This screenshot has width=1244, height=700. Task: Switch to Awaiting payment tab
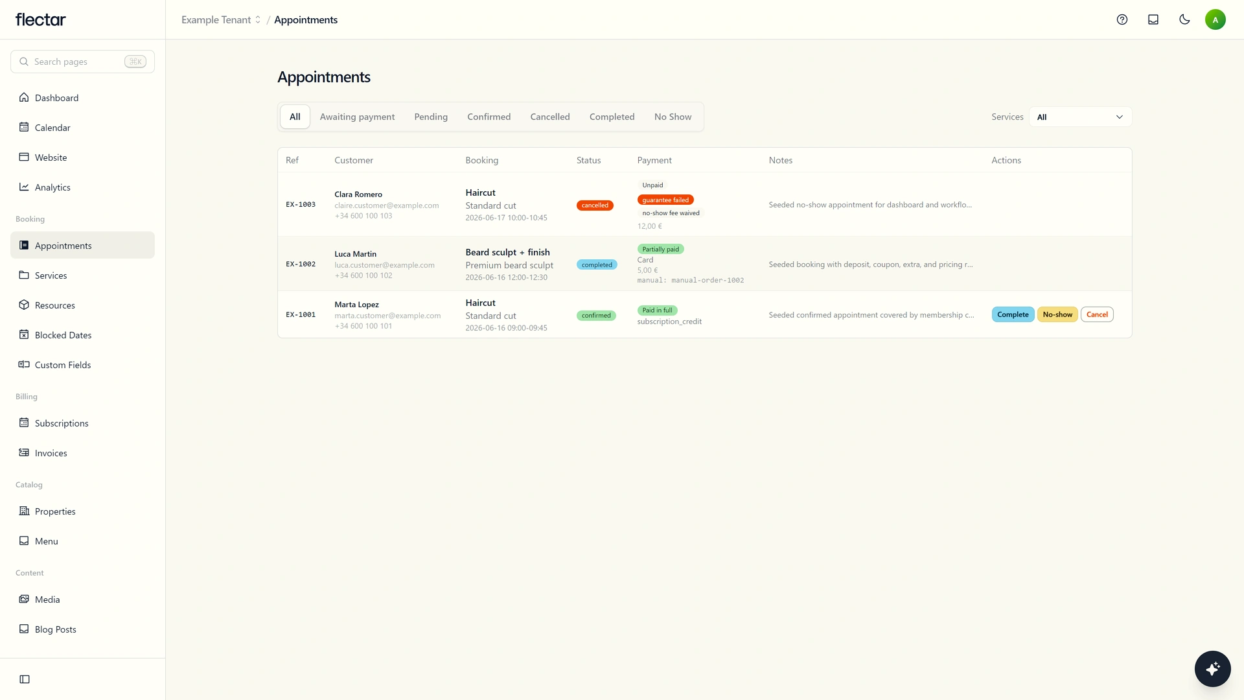point(357,117)
